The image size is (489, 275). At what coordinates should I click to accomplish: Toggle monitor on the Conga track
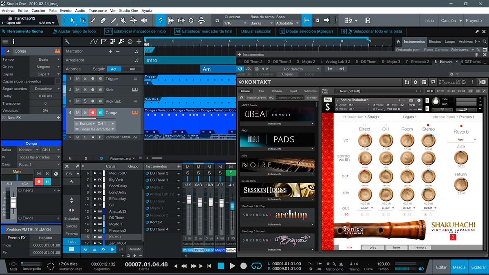click(x=100, y=112)
